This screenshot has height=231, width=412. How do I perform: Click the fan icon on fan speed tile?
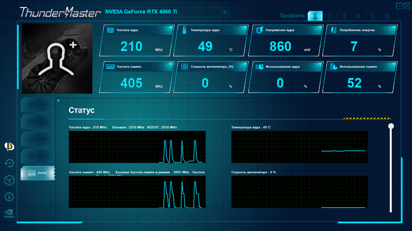point(185,67)
